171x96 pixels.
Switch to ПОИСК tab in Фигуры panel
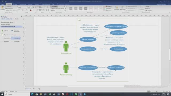[x=17, y=19]
